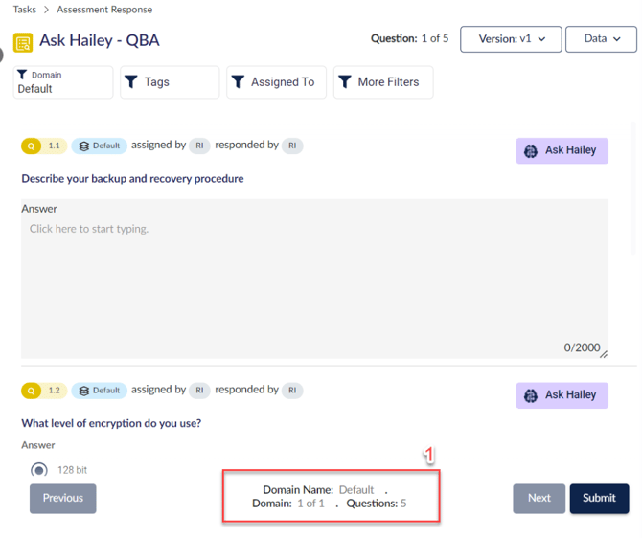Click the yellow Q badge for question 1.1
This screenshot has height=538, width=642.
[x=32, y=146]
